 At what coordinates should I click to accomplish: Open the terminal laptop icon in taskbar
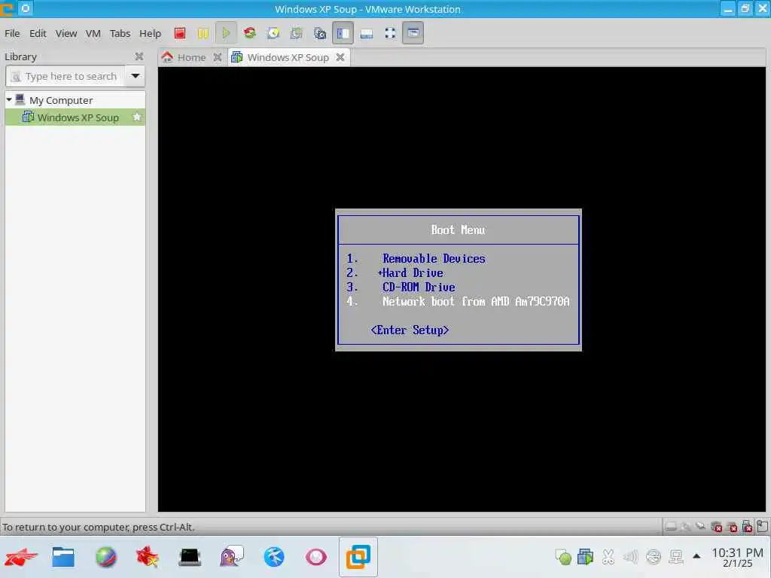pyautogui.click(x=190, y=557)
